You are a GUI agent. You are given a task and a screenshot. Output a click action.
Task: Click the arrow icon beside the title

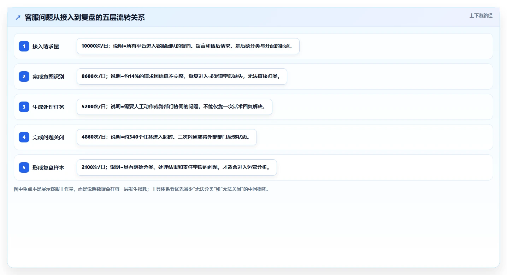[x=18, y=18]
